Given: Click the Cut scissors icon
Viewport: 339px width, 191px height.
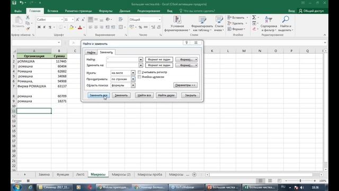Looking at the screenshot, I should [x=28, y=18].
